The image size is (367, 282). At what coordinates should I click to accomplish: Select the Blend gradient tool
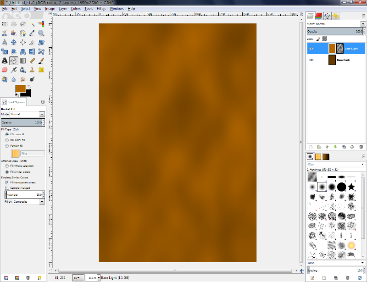pos(23,61)
